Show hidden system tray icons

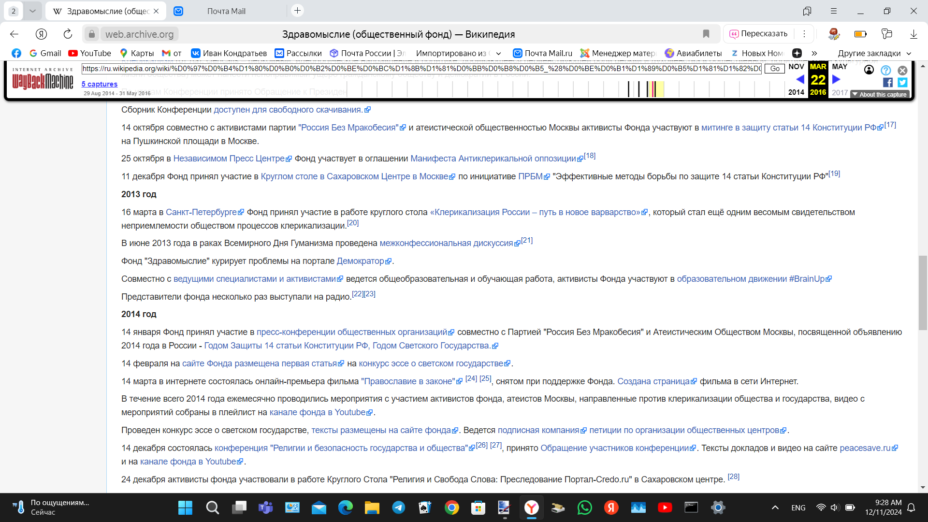775,507
